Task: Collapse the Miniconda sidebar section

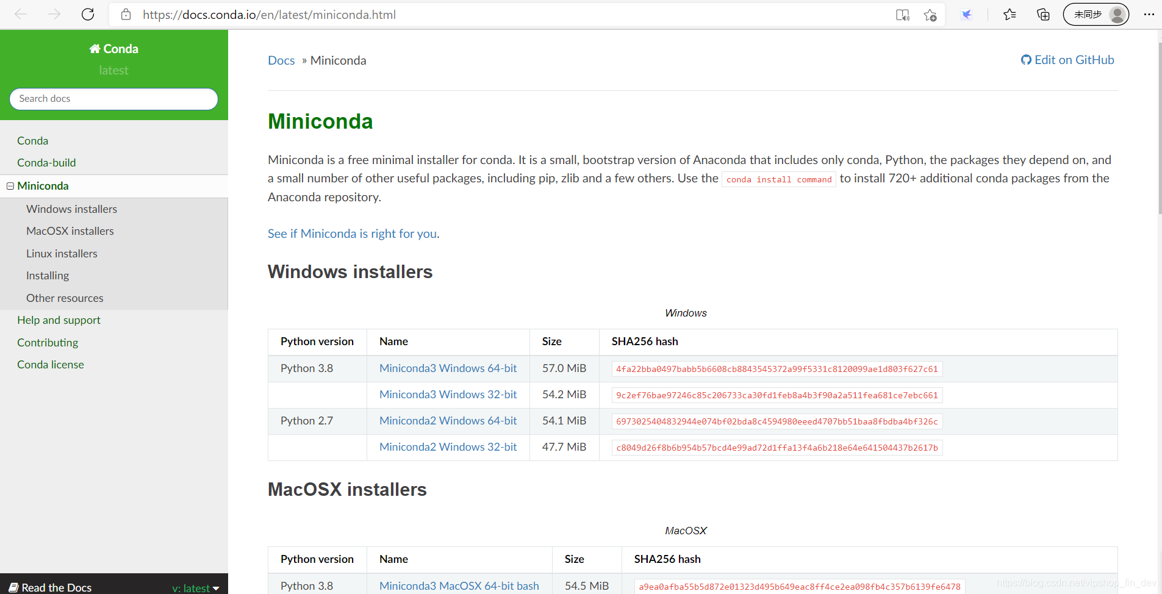Action: point(10,186)
